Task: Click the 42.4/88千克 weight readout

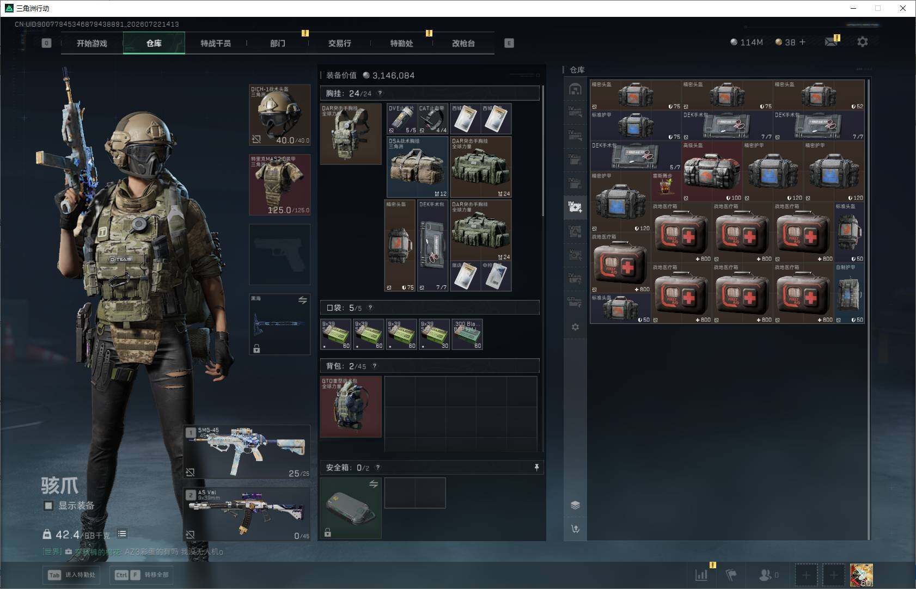Action: (76, 535)
